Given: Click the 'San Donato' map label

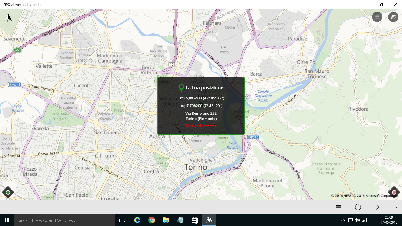Looking at the screenshot, I should tap(107, 132).
